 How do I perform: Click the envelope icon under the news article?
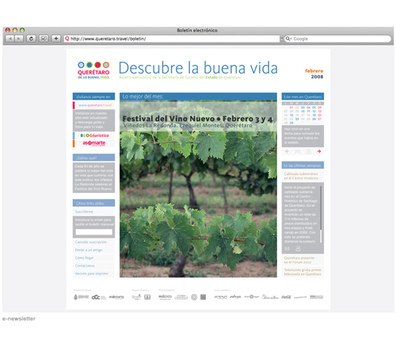coord(287,248)
